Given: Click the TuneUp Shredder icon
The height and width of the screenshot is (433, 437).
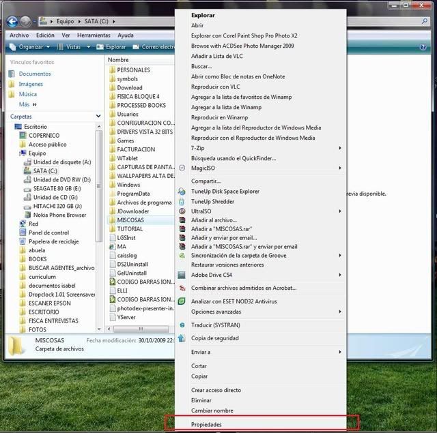Looking at the screenshot, I should tap(182, 201).
